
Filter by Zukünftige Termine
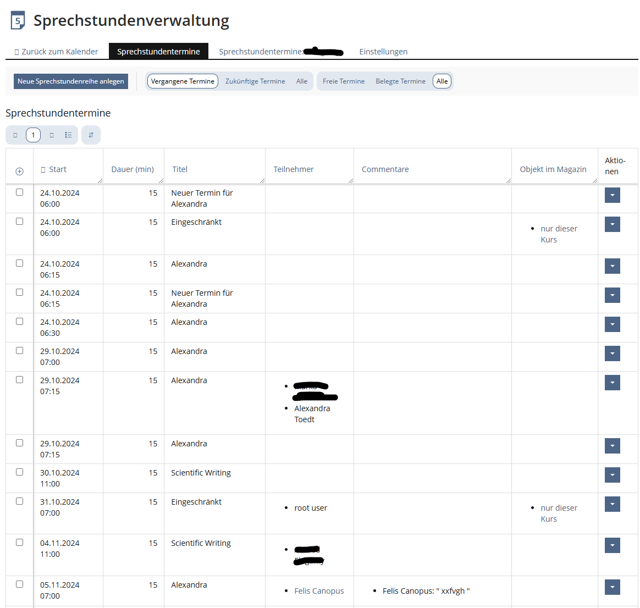tap(255, 81)
